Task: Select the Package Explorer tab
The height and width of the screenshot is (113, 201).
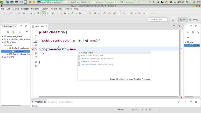Action: 8,26
